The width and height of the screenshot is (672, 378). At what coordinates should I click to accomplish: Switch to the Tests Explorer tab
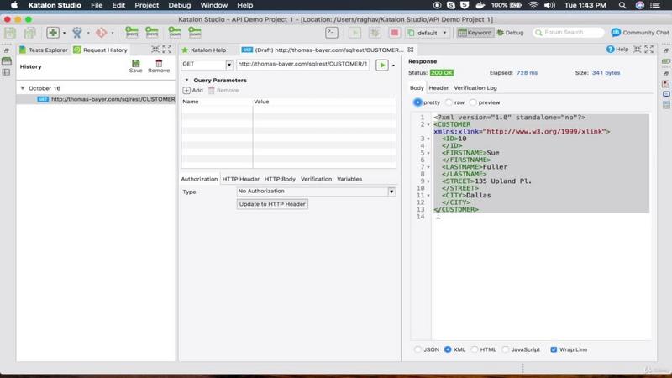click(44, 50)
